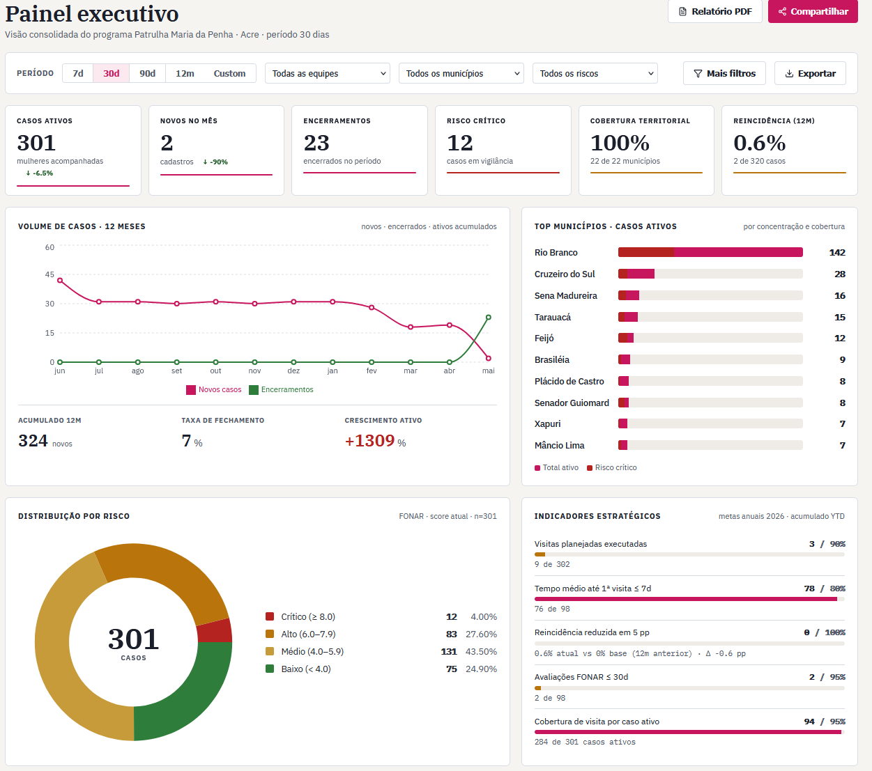The height and width of the screenshot is (771, 872).
Task: Click the Total ativo legend swatch
Action: pos(537,468)
